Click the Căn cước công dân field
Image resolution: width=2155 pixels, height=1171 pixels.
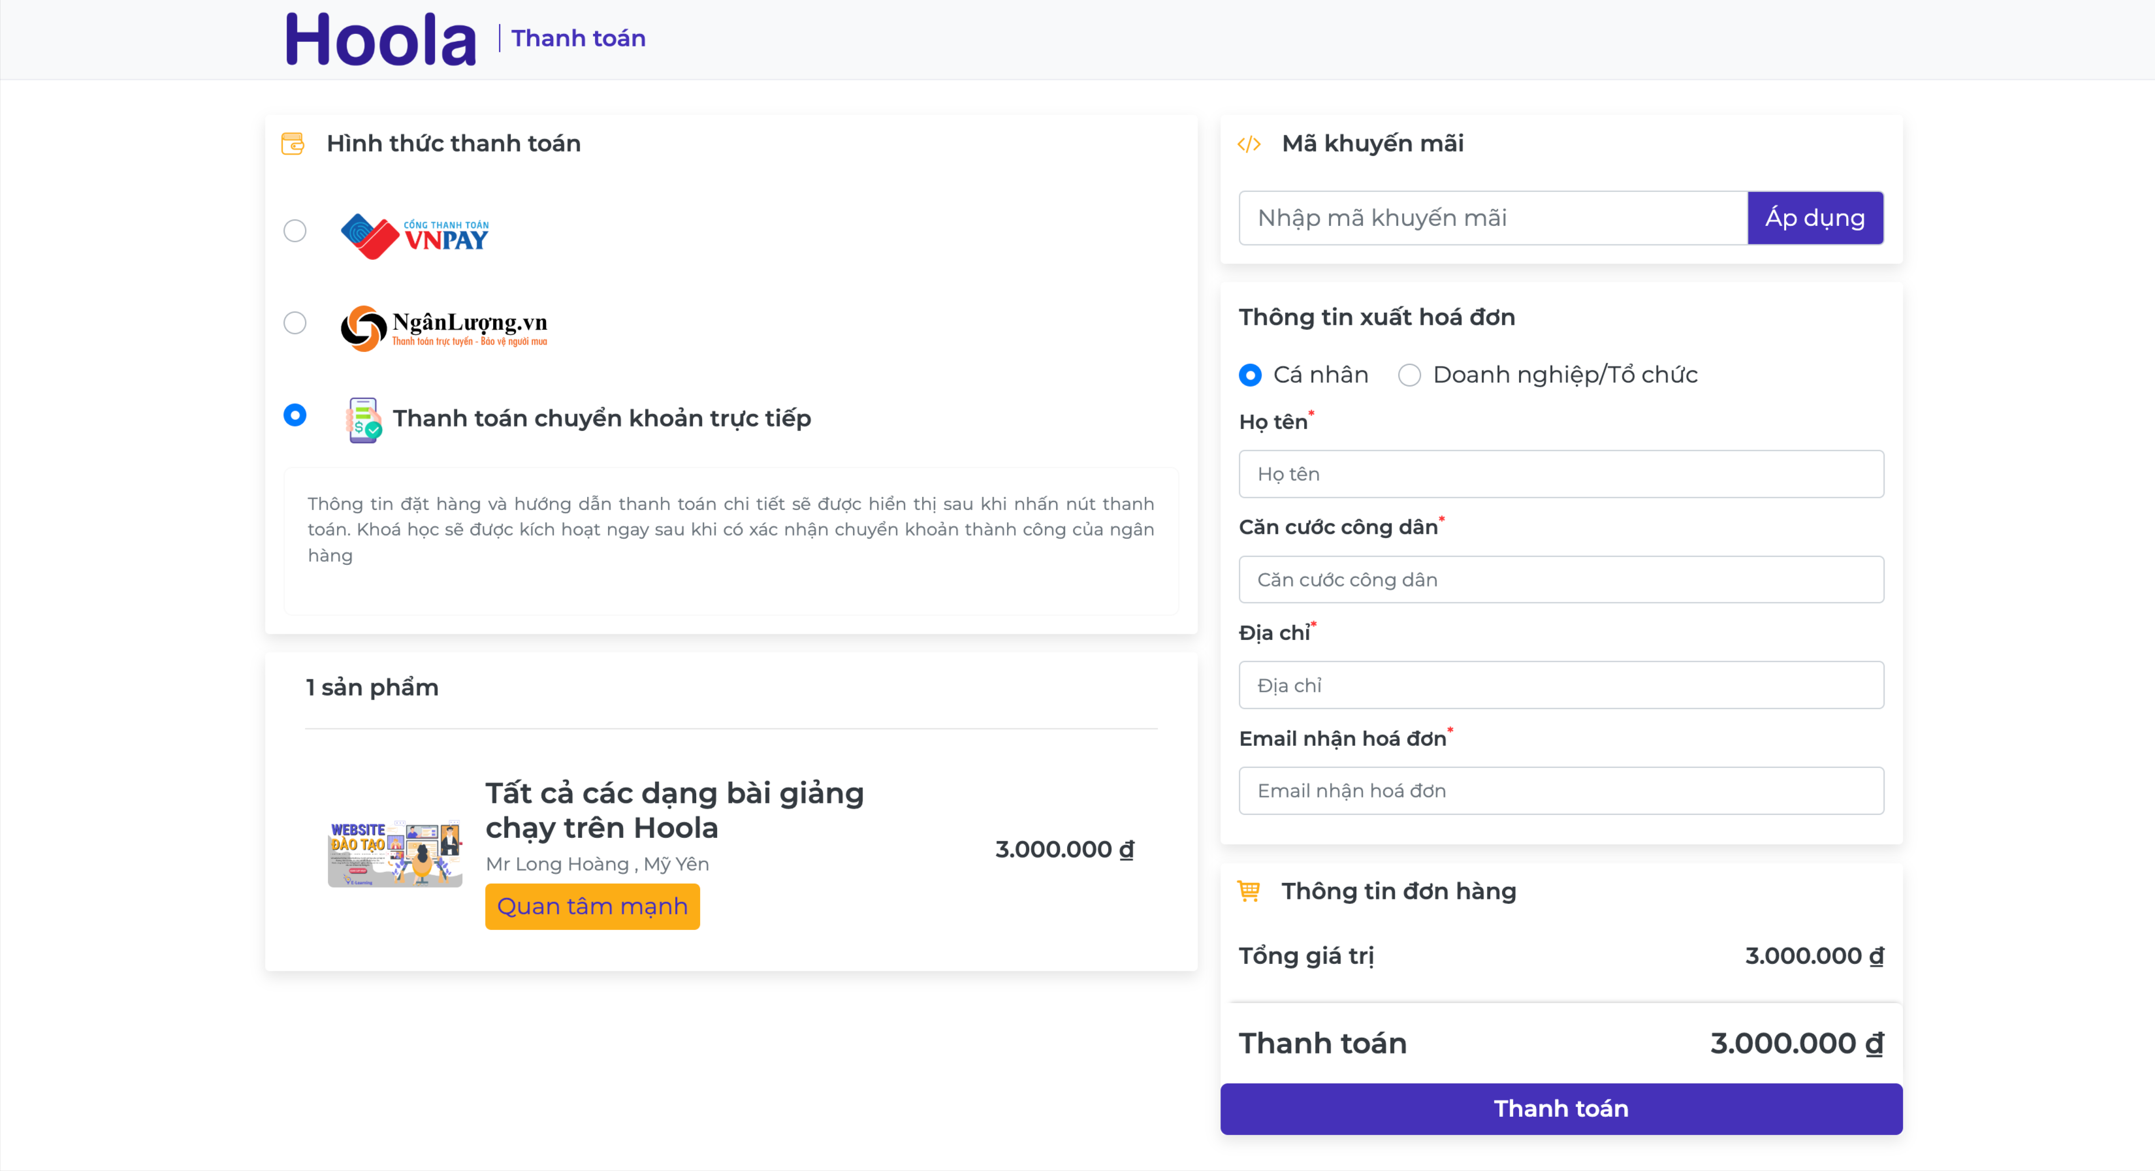[x=1561, y=580]
